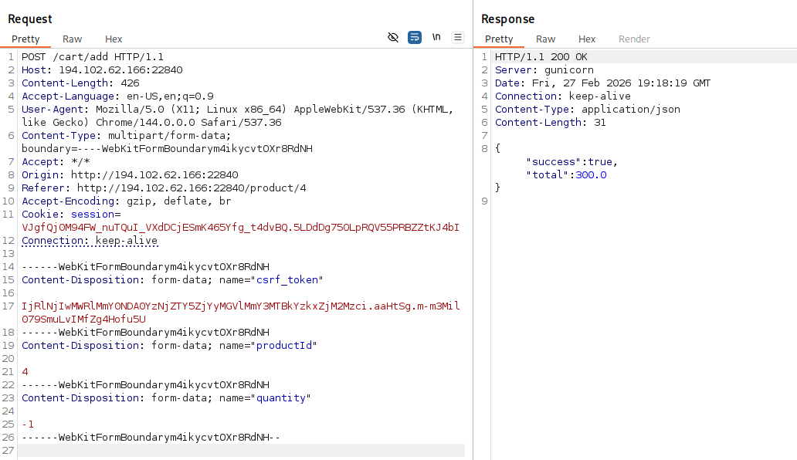Click the session cookie value starting with VJgfQj

(x=239, y=228)
